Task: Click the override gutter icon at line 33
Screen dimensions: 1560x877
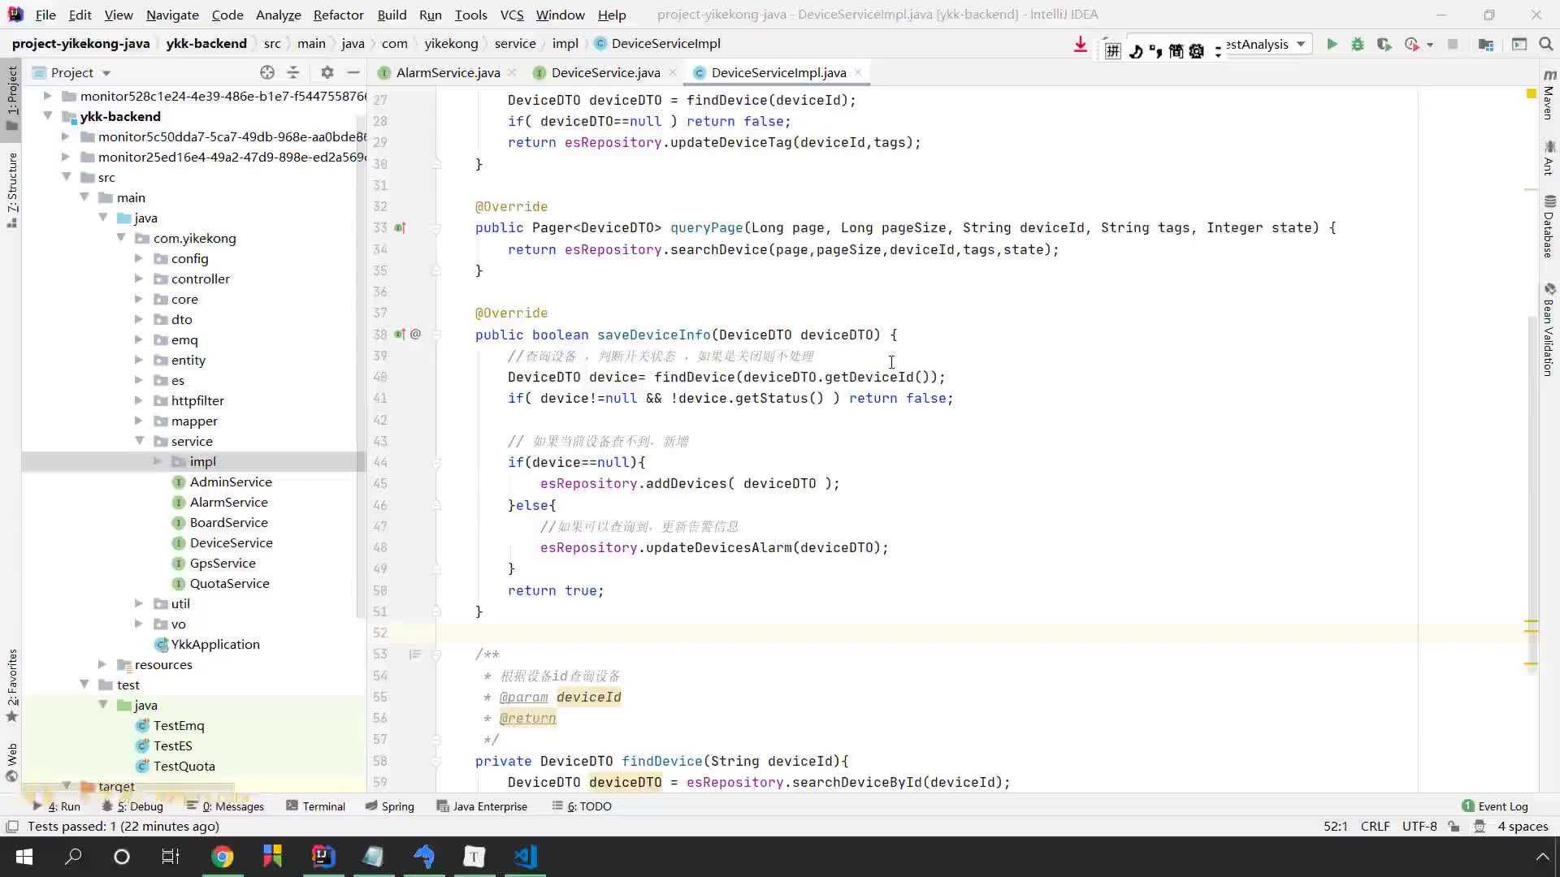Action: (400, 228)
